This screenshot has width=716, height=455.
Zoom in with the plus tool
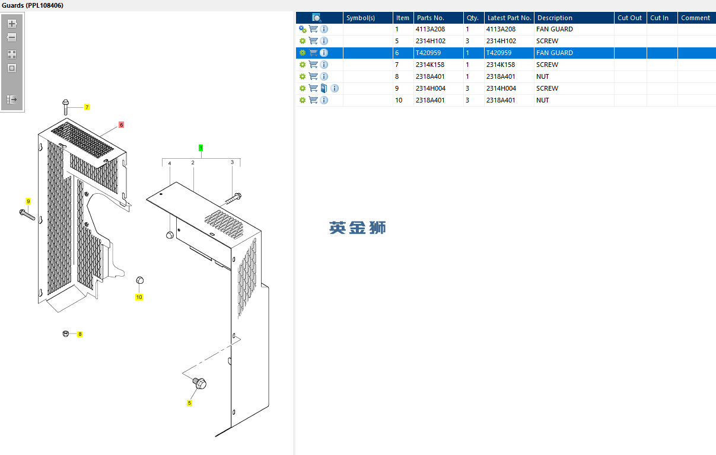12,24
